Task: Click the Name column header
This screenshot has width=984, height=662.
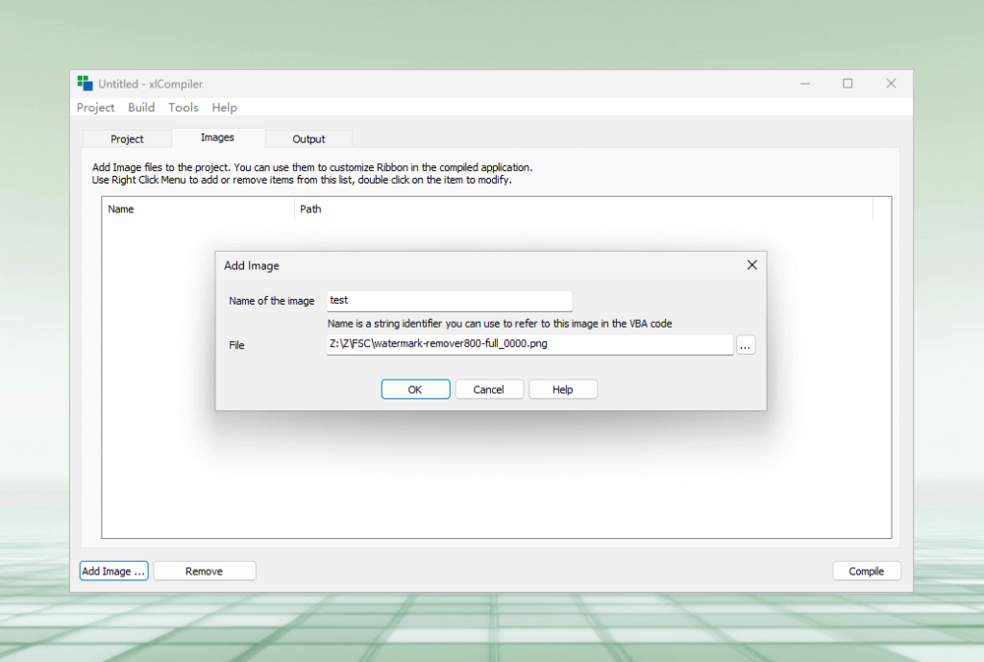Action: point(121,208)
